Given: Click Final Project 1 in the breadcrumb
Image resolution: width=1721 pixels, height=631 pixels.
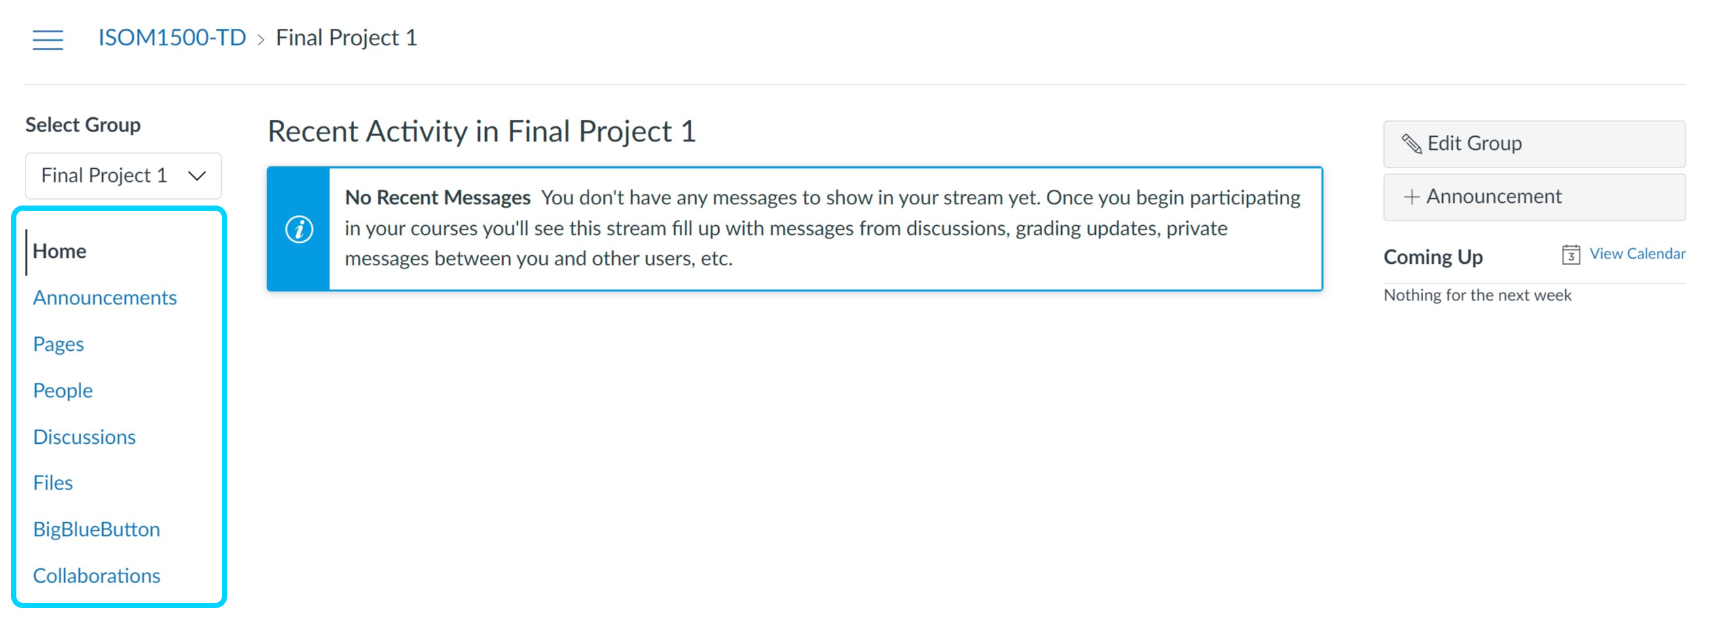Looking at the screenshot, I should point(346,38).
